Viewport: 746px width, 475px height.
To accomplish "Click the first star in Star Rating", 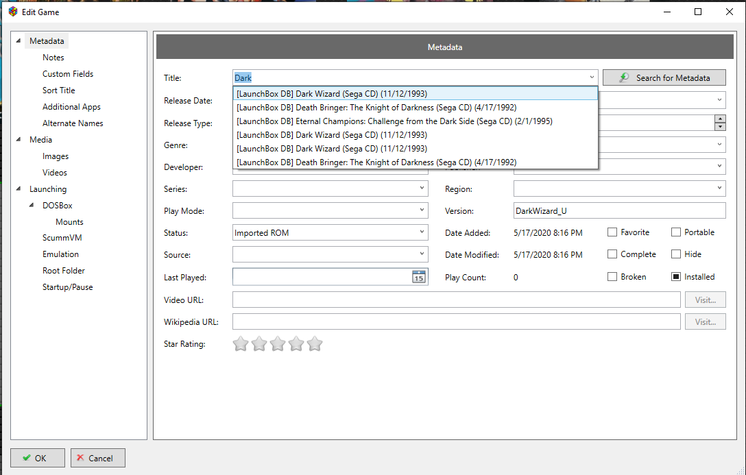I will click(241, 343).
